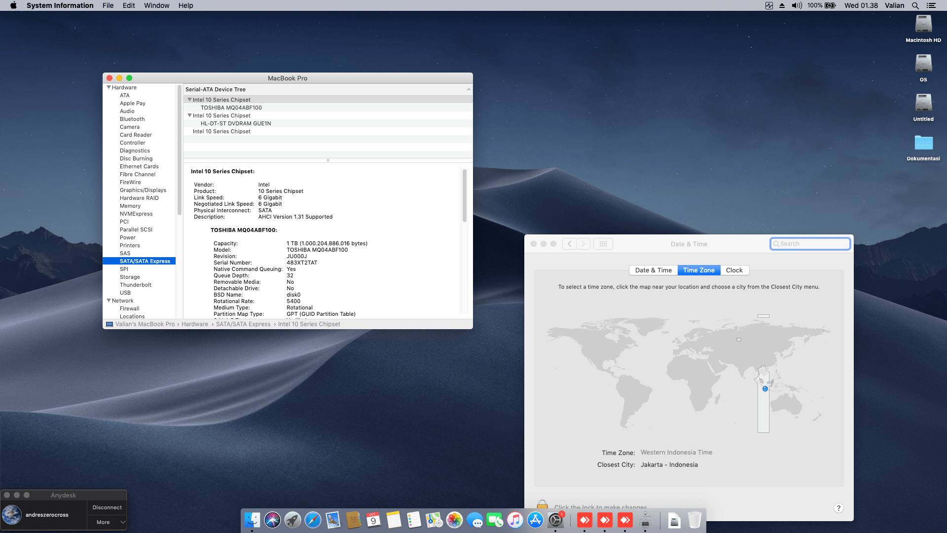Image resolution: width=947 pixels, height=533 pixels.
Task: Open Maps from the Dock
Action: point(434,520)
